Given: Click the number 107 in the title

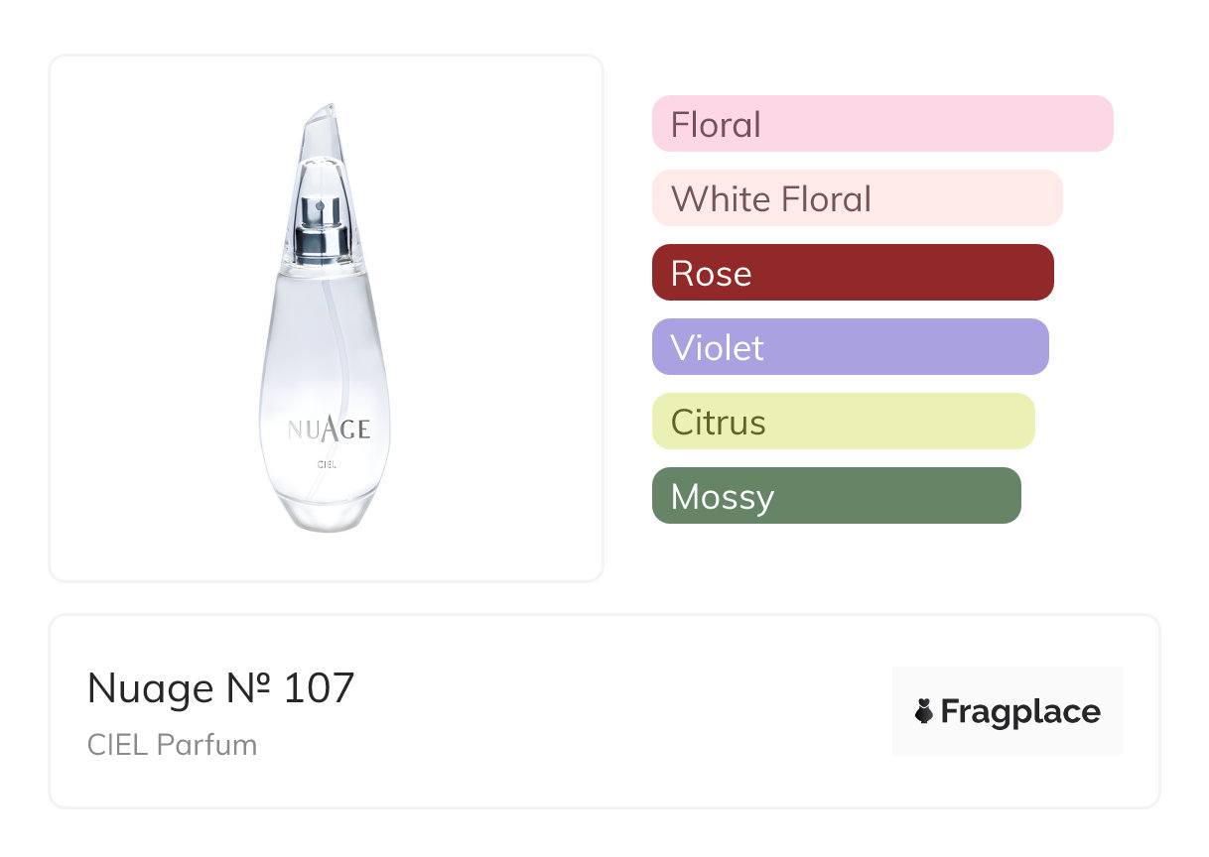Looking at the screenshot, I should pyautogui.click(x=319, y=687).
